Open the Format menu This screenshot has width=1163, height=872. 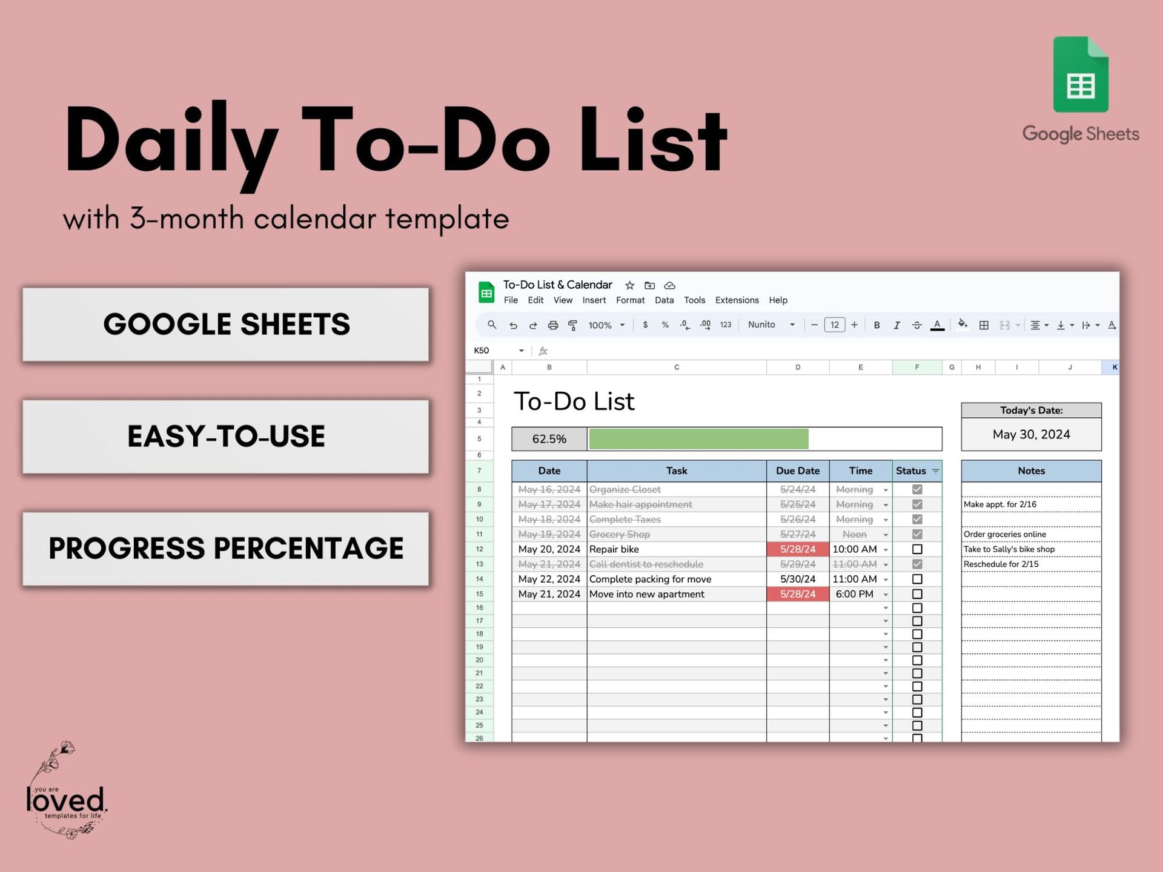point(630,300)
